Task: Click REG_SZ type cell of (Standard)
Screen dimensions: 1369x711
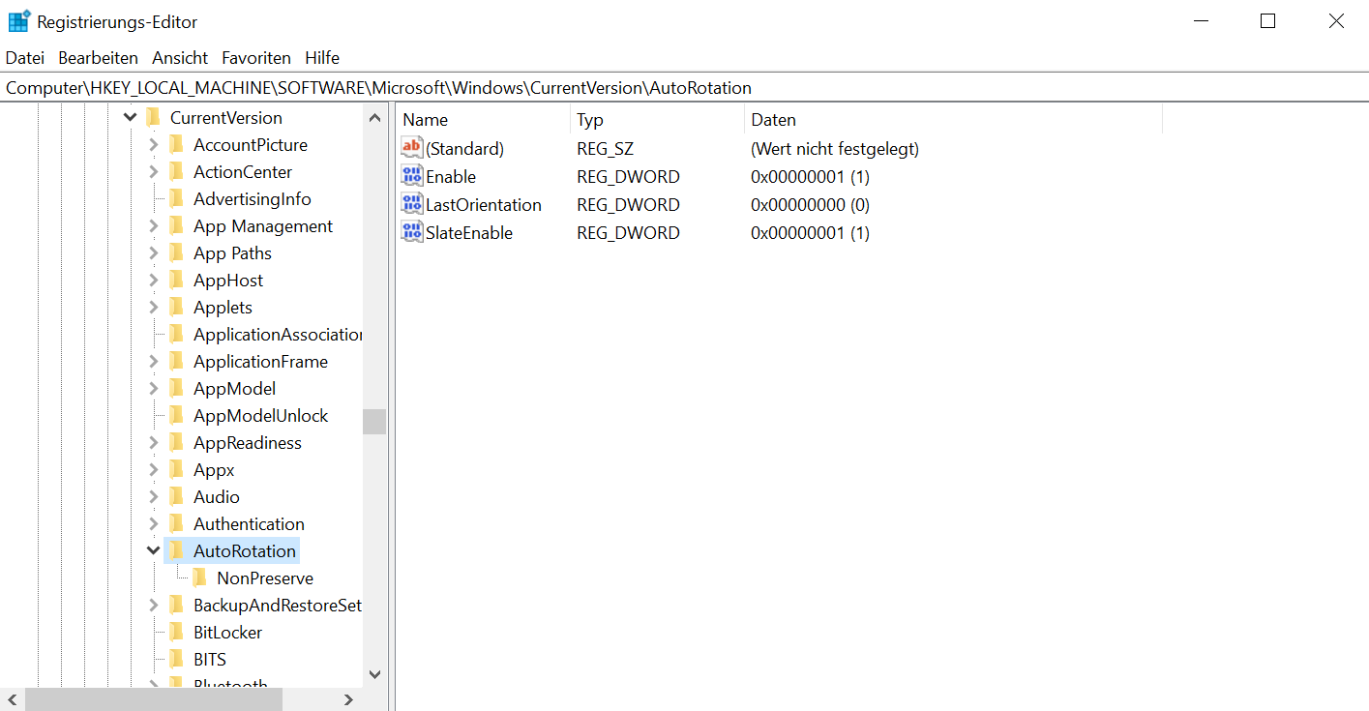Action: pos(605,149)
